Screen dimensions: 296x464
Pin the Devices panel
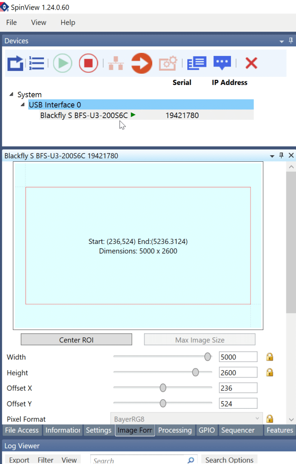coord(291,41)
